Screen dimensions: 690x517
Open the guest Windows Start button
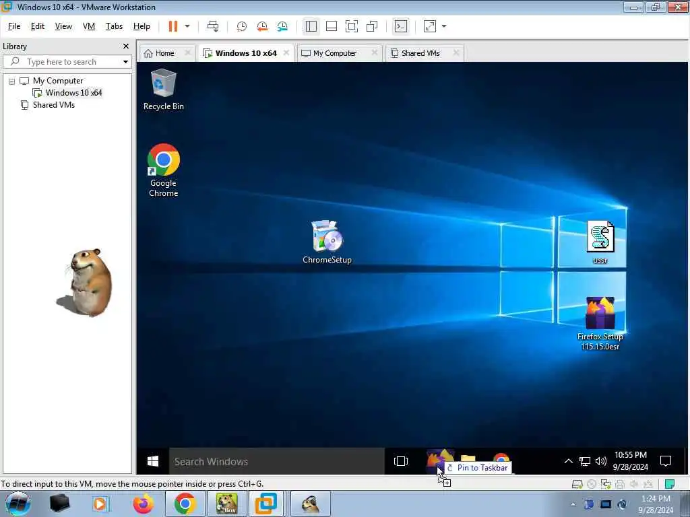click(x=153, y=461)
